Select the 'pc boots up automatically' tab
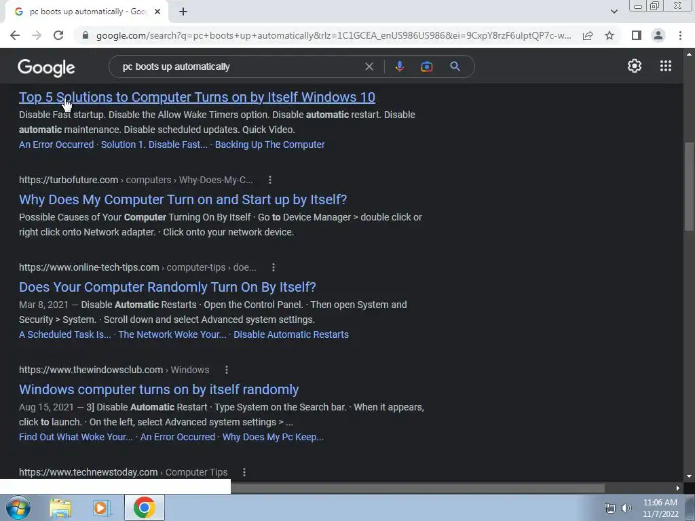The image size is (695, 521). pyautogui.click(x=86, y=12)
